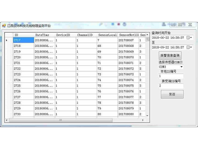Click the 接受端ID编号 input field
This screenshot has width=198, height=149.
click(170, 86)
